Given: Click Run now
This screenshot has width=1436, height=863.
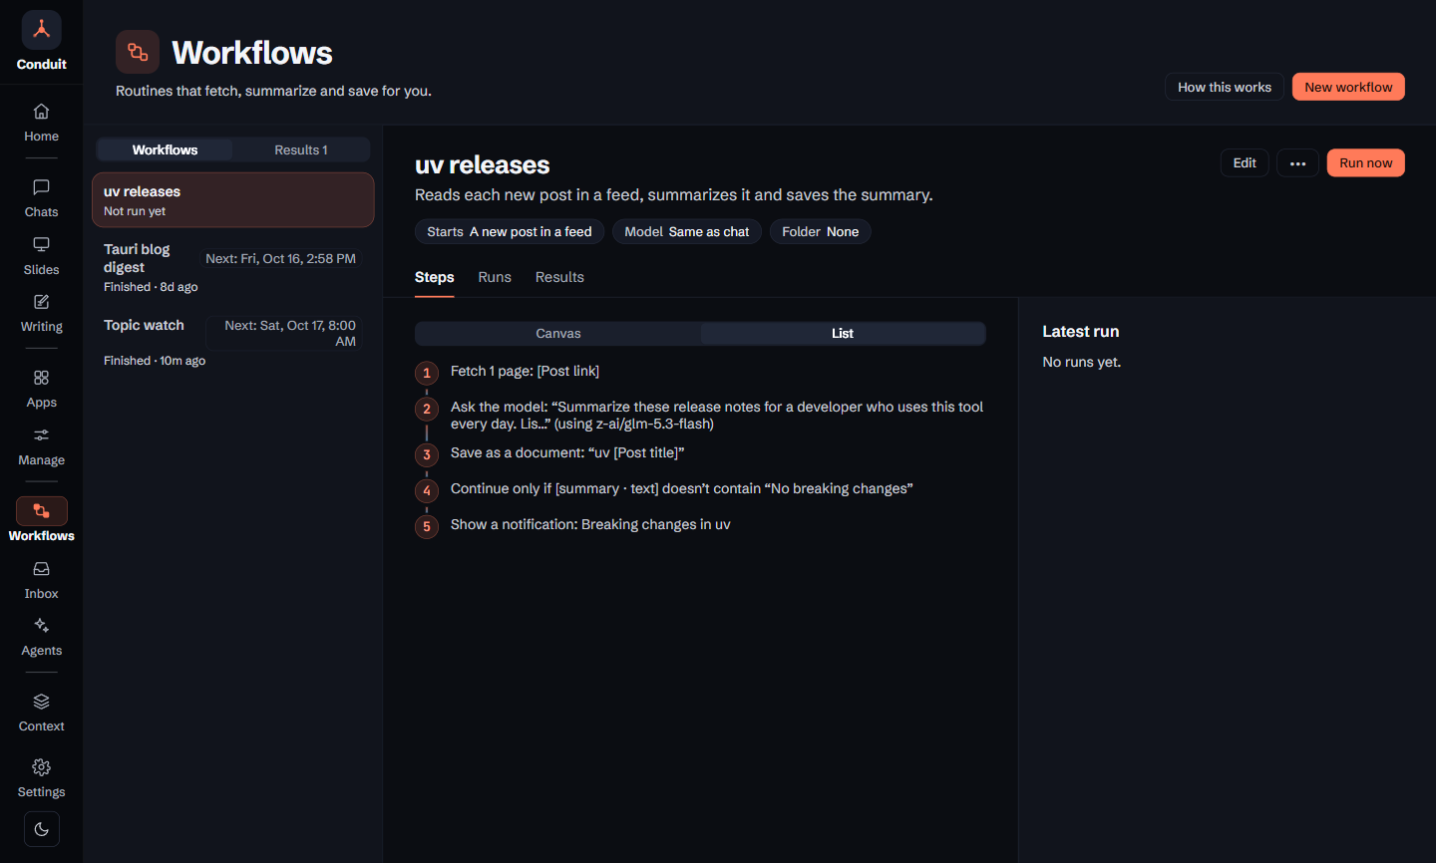Looking at the screenshot, I should (x=1366, y=163).
